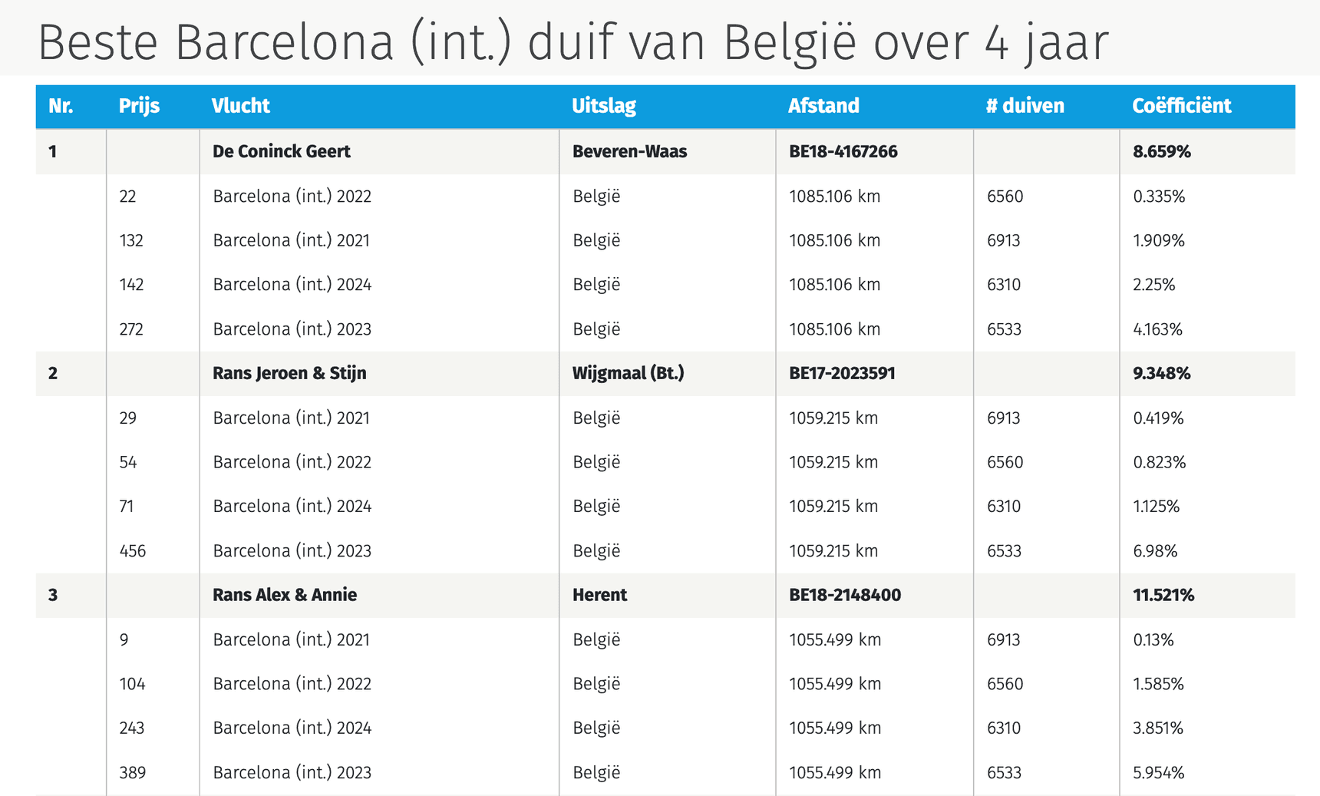Select the Uitslag column header
The height and width of the screenshot is (796, 1320).
point(604,106)
